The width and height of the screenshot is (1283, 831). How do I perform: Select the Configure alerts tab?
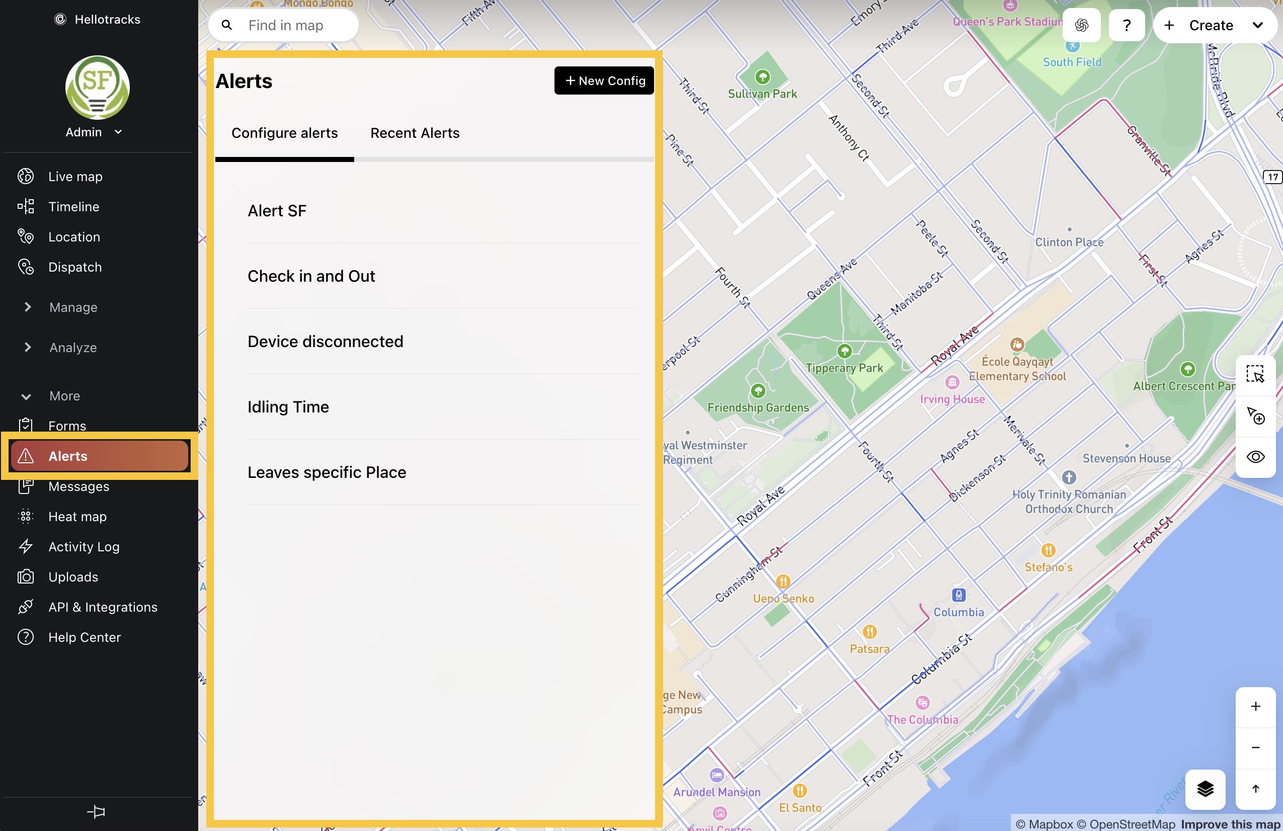285,133
